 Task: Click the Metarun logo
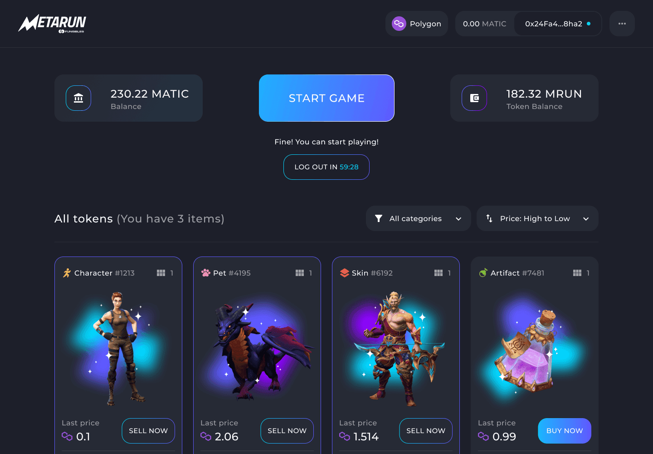click(x=52, y=24)
